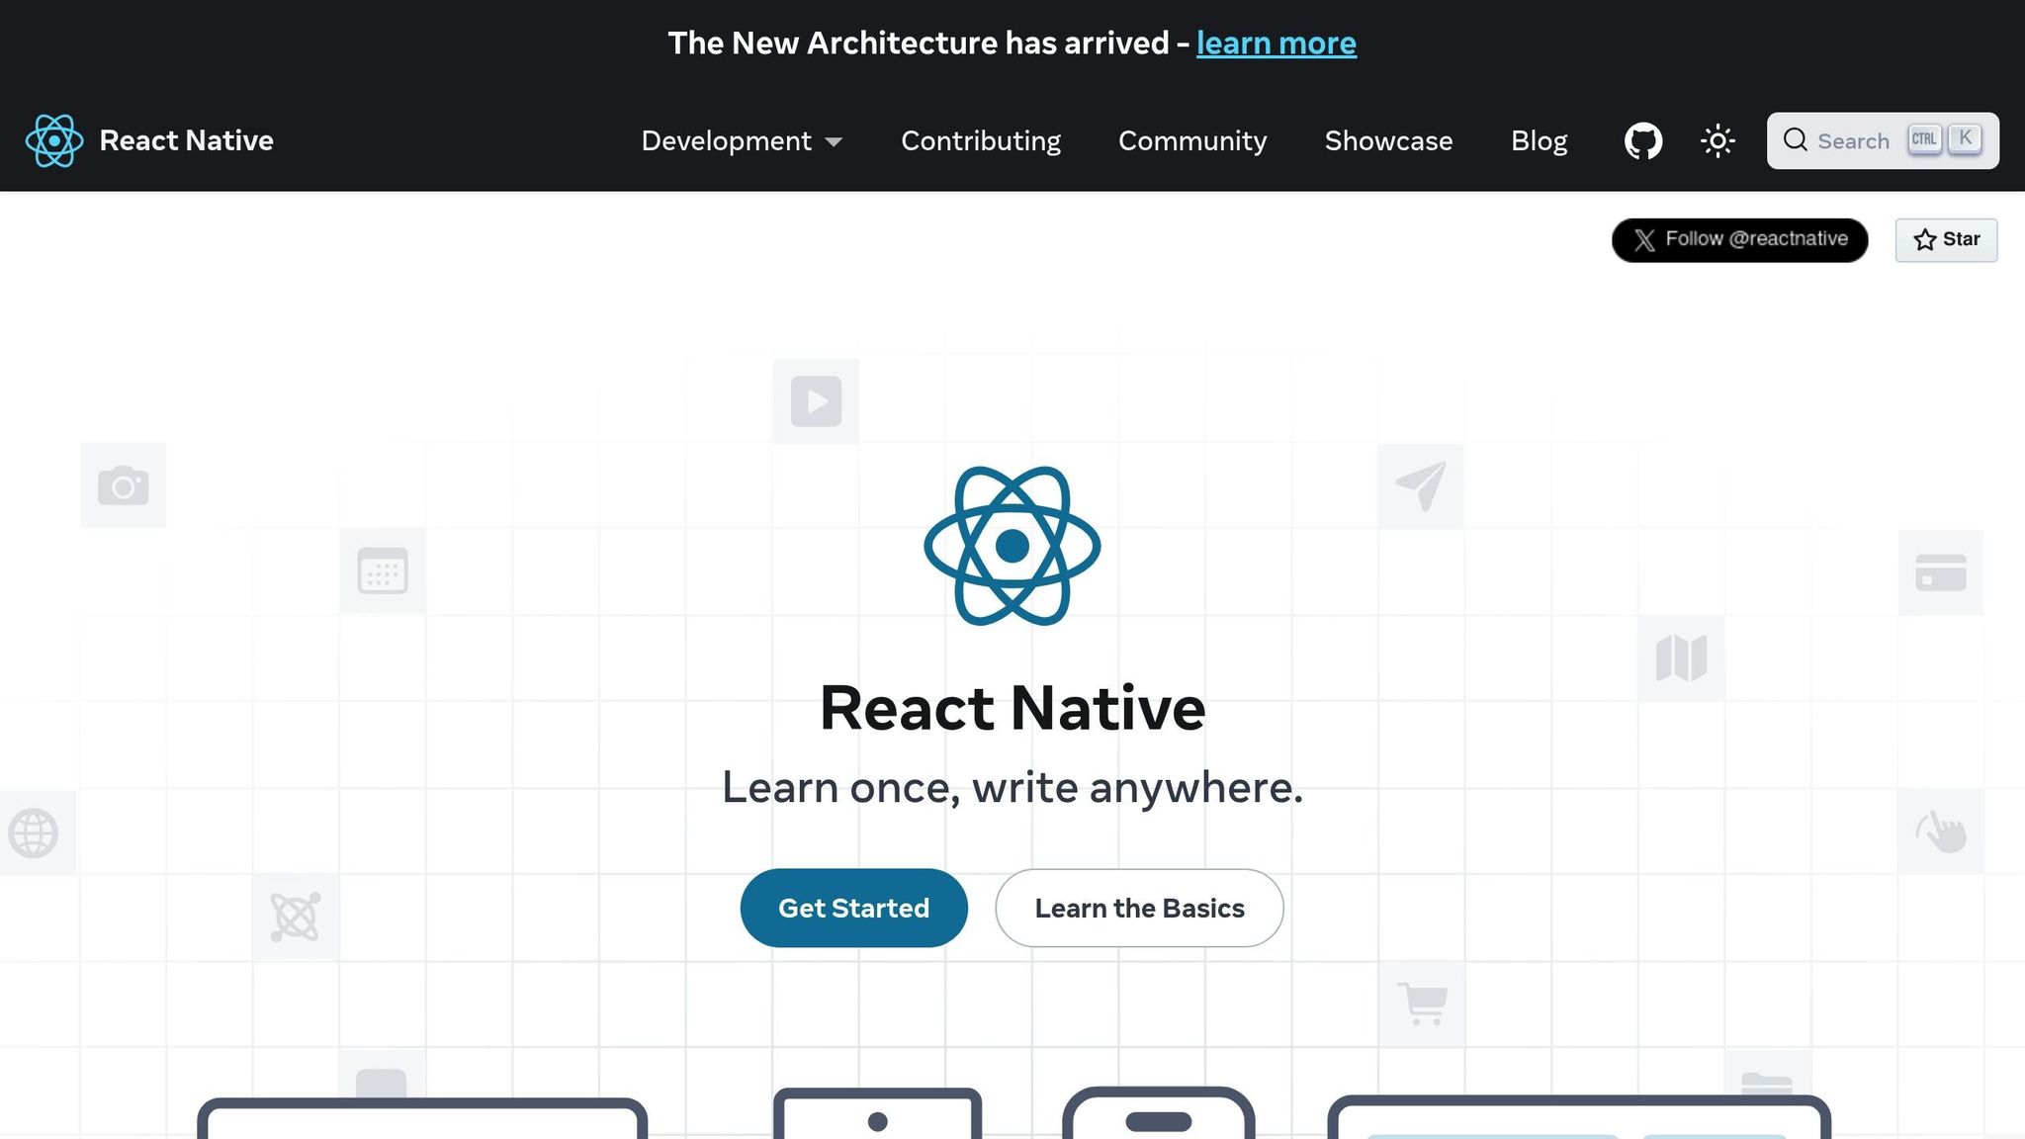Toggle dark mode using the sun icon
The image size is (2025, 1139).
coord(1717,140)
